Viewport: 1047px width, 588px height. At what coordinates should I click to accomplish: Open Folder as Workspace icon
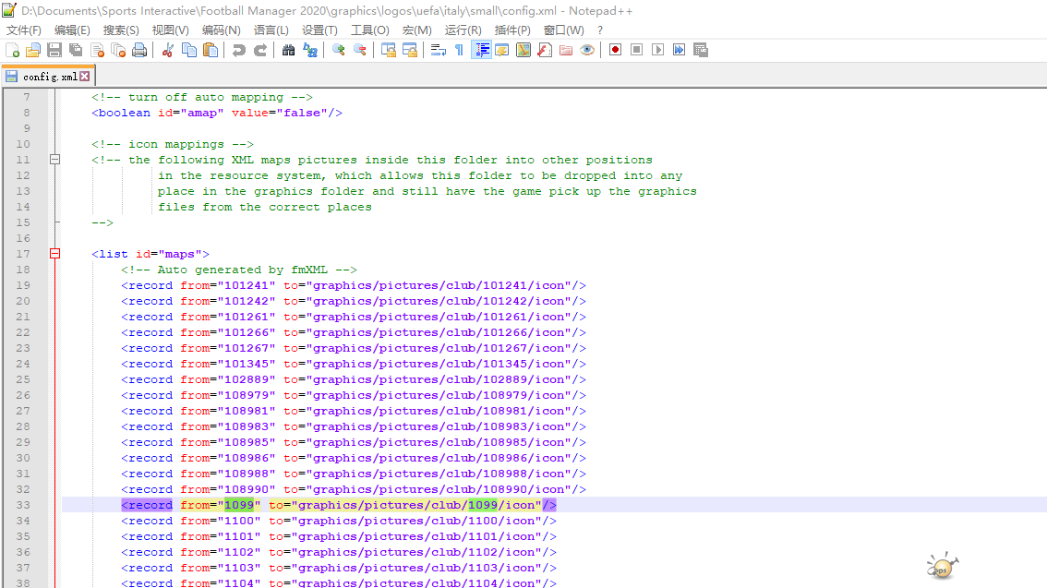(x=566, y=50)
